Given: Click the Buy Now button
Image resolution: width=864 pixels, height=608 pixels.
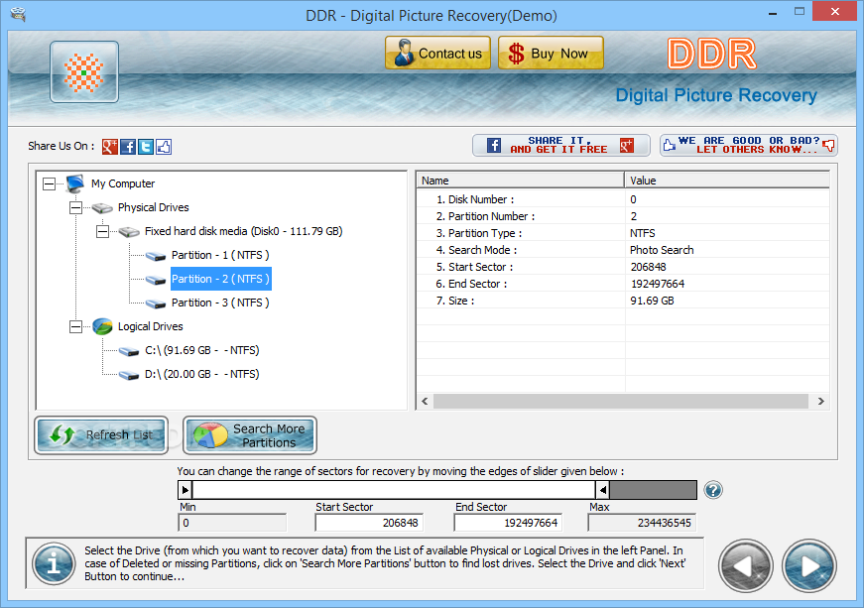Looking at the screenshot, I should pos(551,53).
